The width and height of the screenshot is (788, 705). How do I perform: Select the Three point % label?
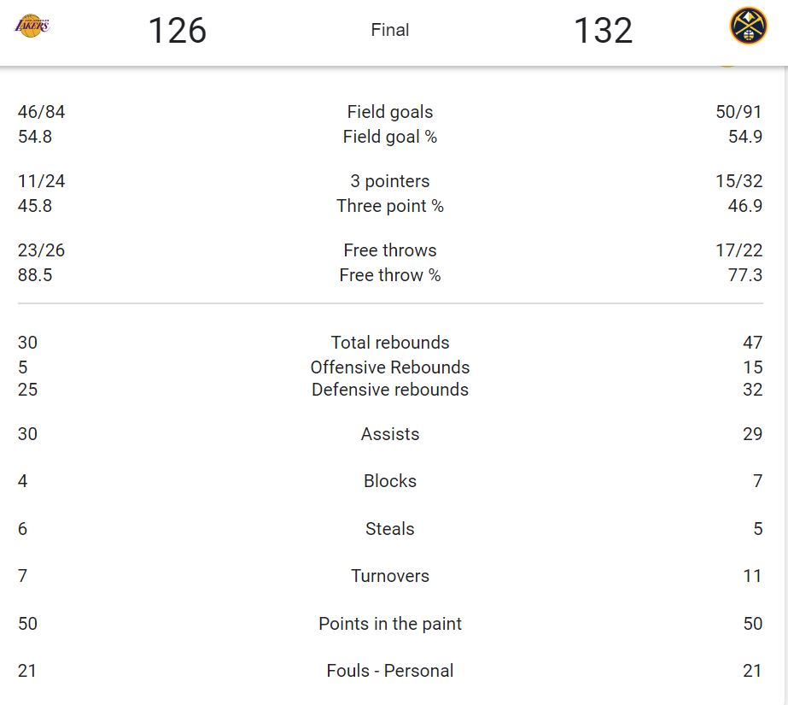pos(390,206)
